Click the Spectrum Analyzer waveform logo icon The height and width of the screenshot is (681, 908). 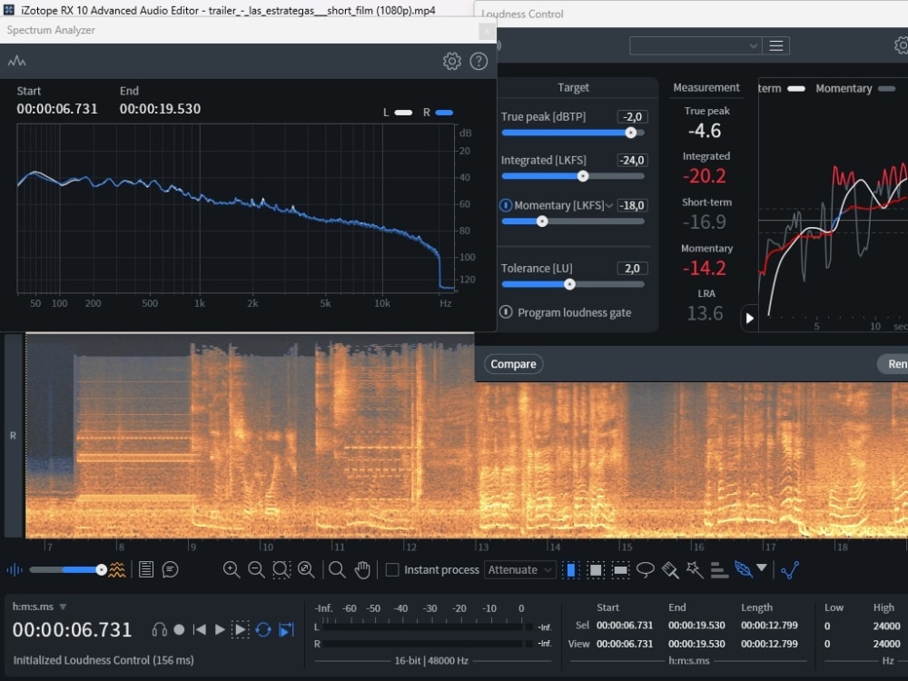[16, 61]
